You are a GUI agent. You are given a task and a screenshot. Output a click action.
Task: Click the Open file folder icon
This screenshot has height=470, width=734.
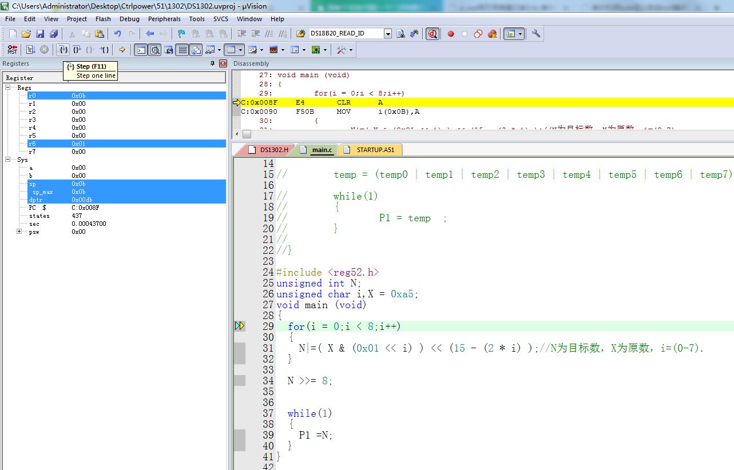tap(26, 34)
